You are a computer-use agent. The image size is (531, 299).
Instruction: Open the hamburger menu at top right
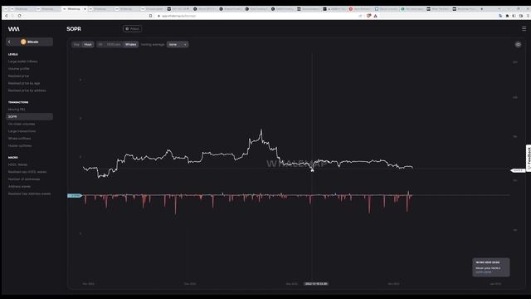(x=524, y=29)
